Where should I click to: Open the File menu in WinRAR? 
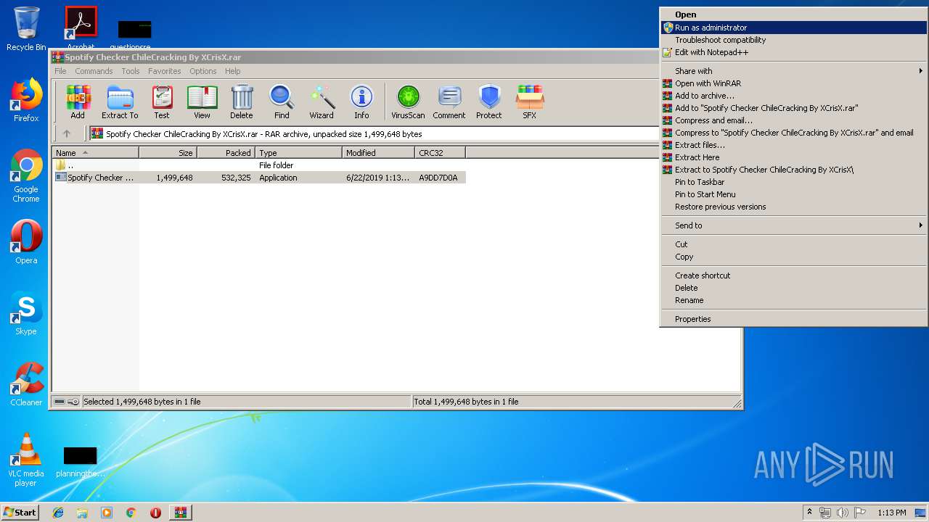coord(60,71)
